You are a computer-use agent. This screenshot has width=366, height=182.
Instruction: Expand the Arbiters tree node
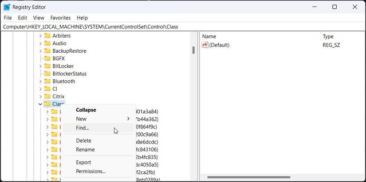(40, 36)
